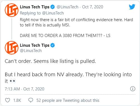Click the Twitter bird logo

132,7
